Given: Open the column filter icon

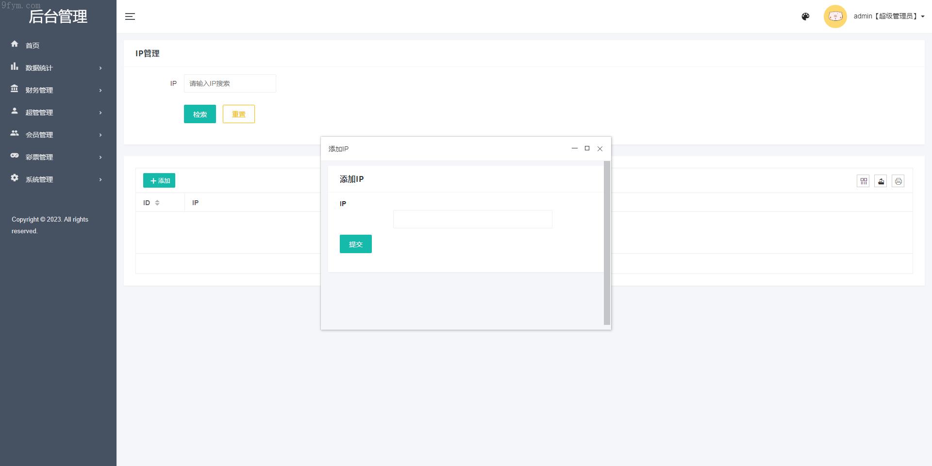Looking at the screenshot, I should pyautogui.click(x=863, y=181).
